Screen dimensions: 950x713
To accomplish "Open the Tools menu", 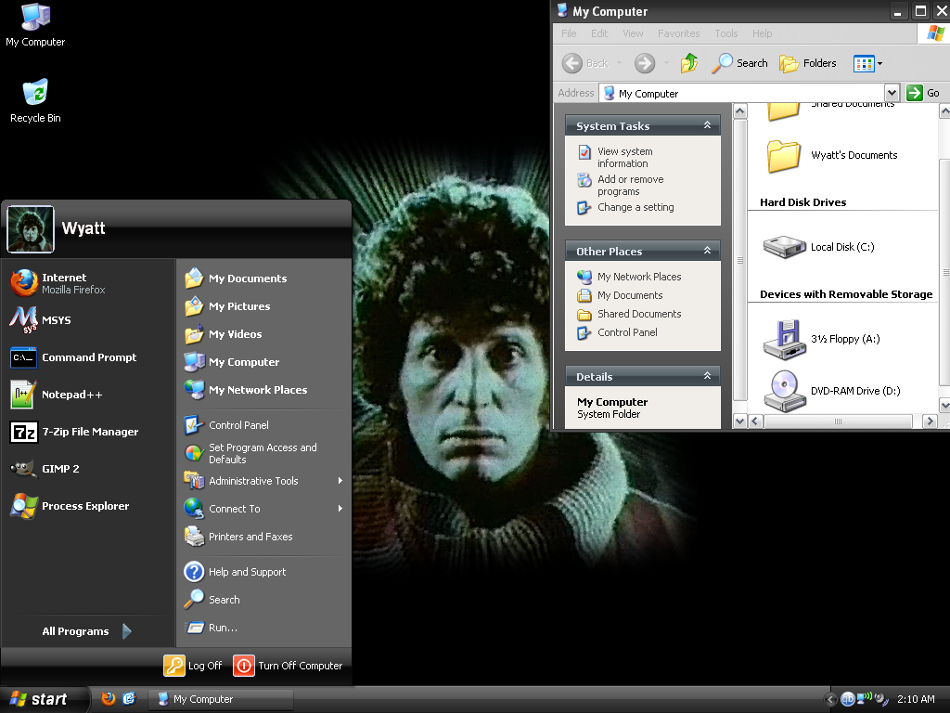I will [725, 33].
